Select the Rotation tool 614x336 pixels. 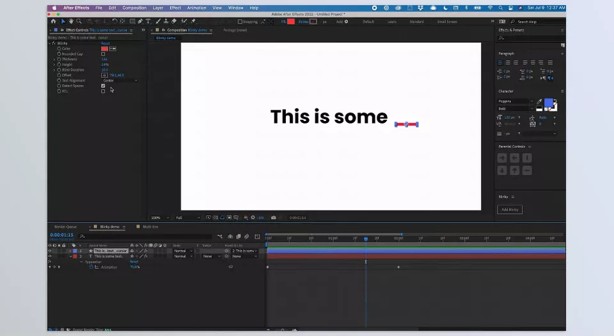pos(114,21)
